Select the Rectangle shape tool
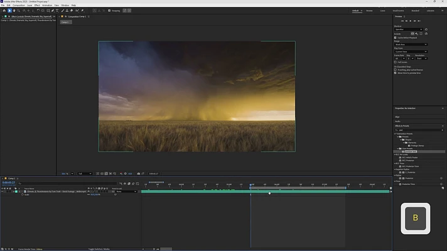Viewport: 447px width, 251px height. click(x=48, y=11)
